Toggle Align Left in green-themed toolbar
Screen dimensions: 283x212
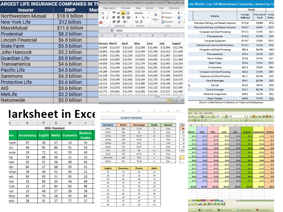coord(264,116)
